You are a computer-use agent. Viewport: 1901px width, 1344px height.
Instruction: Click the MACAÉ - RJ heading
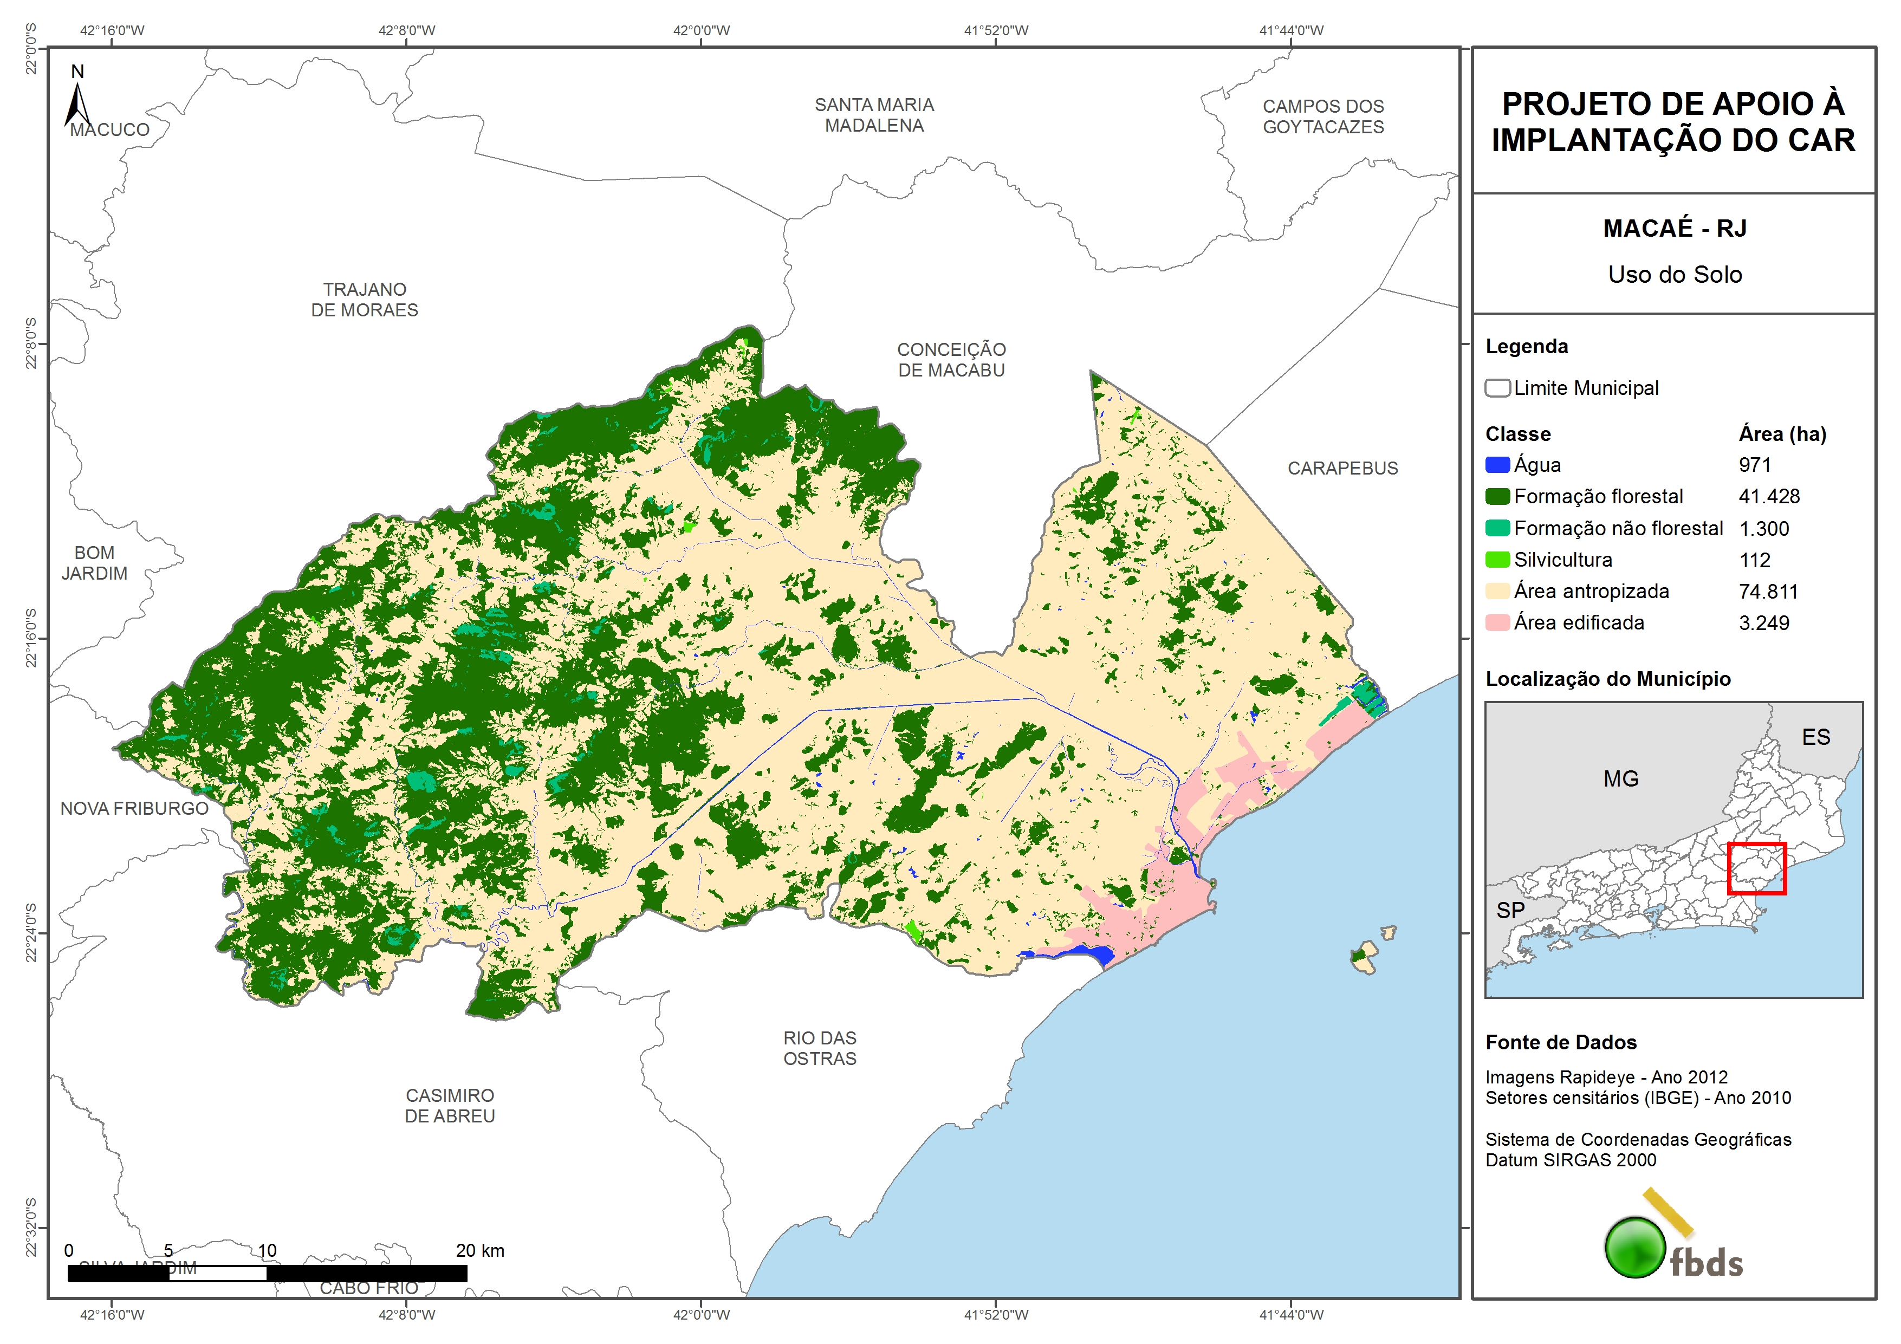1674,229
